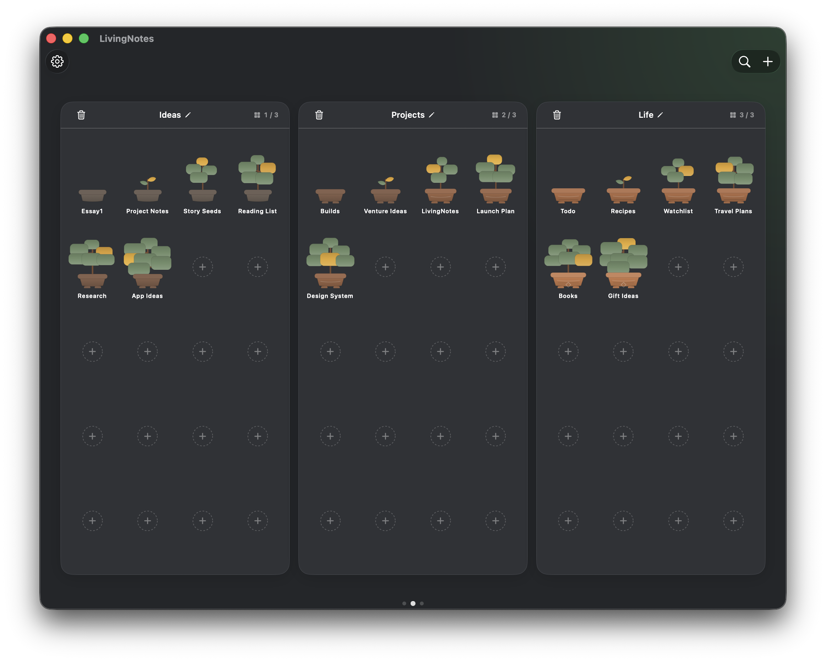826x662 pixels.
Task: Go to the third page dot
Action: pos(422,603)
